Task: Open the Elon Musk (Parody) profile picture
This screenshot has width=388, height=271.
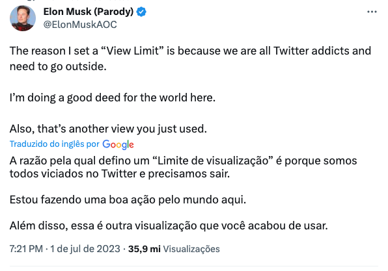Action: tap(23, 18)
